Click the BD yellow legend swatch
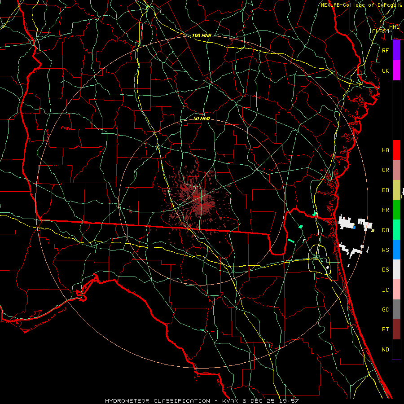 pyautogui.click(x=396, y=190)
